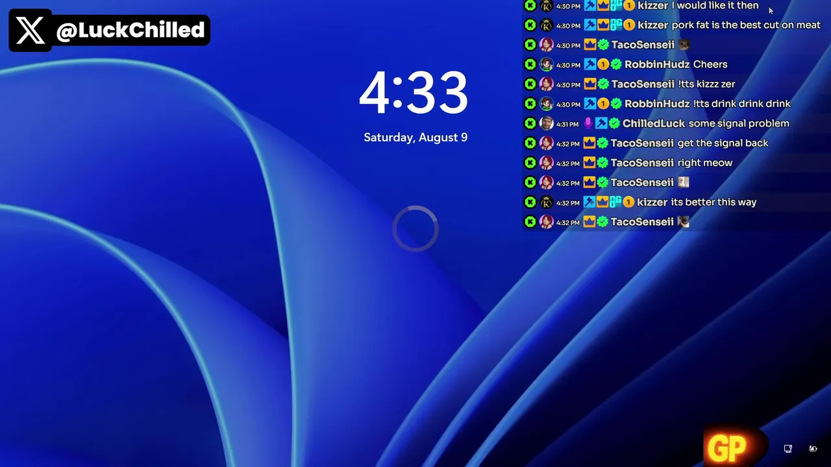This screenshot has height=467, width=831.
Task: Click 'some signal problem' message
Action: pos(739,123)
